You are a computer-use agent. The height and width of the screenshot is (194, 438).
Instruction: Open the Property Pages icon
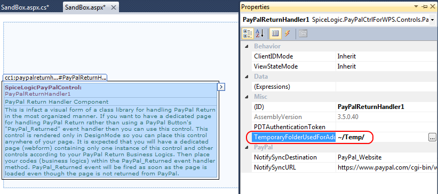click(303, 33)
